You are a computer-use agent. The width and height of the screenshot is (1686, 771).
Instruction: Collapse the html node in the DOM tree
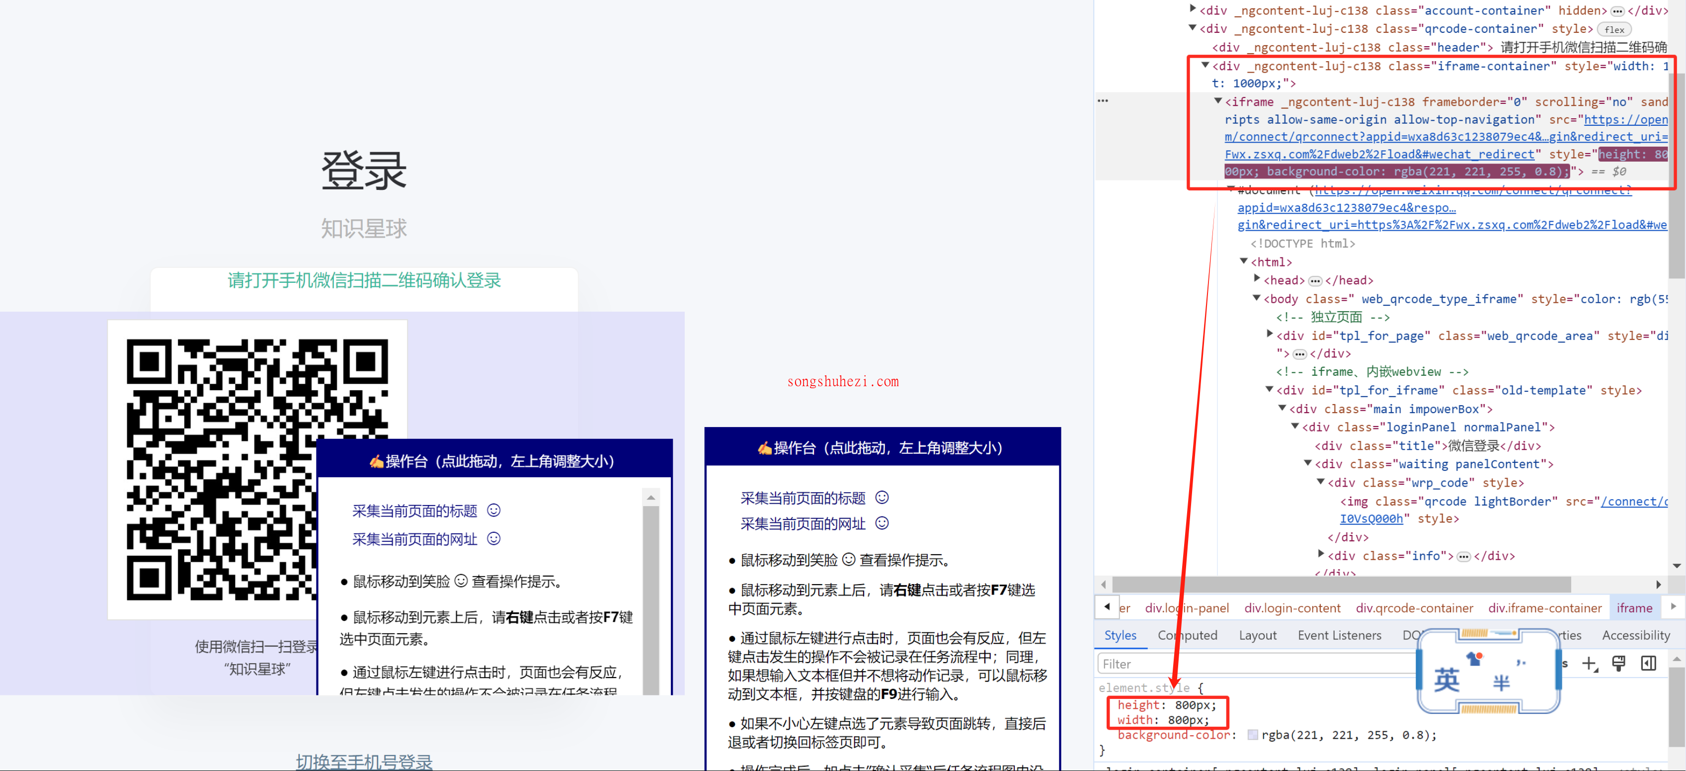point(1244,261)
